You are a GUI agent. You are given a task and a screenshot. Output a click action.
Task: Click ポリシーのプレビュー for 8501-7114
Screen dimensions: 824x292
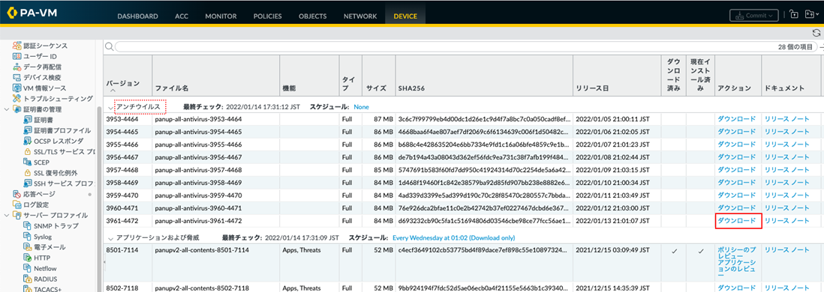click(x=737, y=254)
